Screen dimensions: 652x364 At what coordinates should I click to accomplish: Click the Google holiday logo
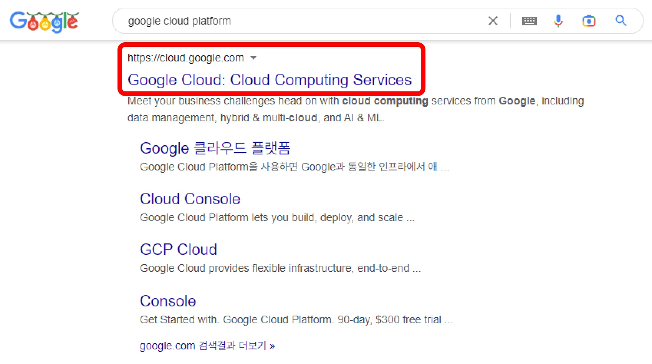tap(44, 22)
